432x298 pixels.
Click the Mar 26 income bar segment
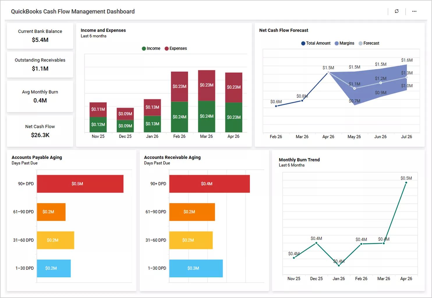click(x=207, y=117)
